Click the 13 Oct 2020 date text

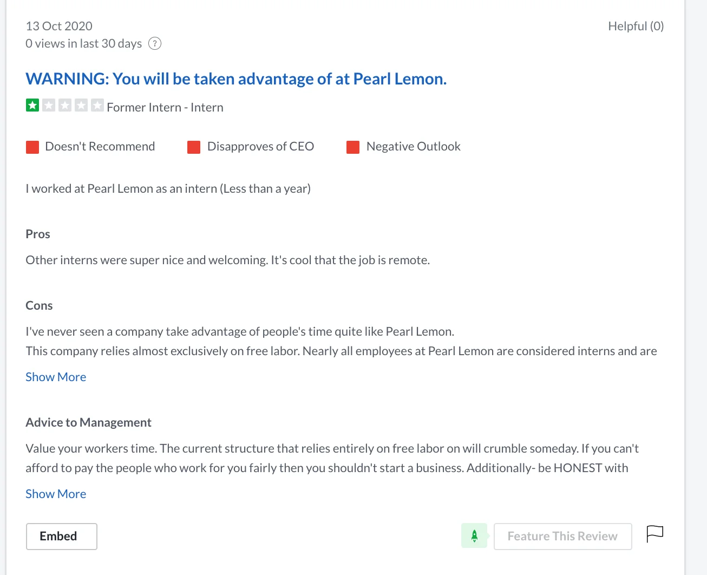point(59,26)
